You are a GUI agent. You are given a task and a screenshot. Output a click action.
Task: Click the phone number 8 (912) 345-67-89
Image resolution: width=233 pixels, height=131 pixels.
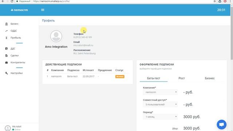tap(83, 37)
